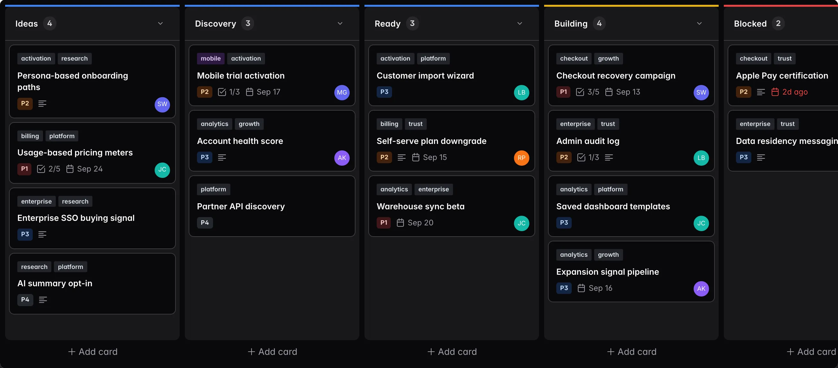Click AK avatar on Expansion signal pipeline
838x368 pixels.
(x=701, y=289)
